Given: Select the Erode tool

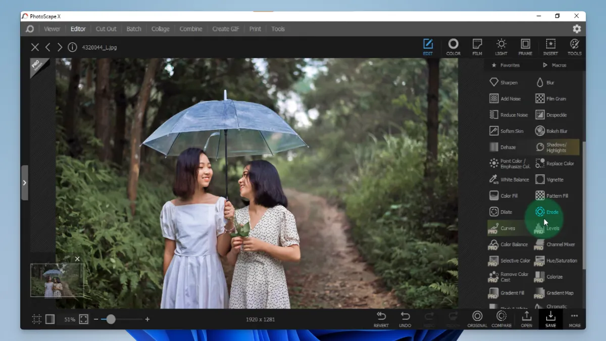Looking at the screenshot, I should point(551,212).
